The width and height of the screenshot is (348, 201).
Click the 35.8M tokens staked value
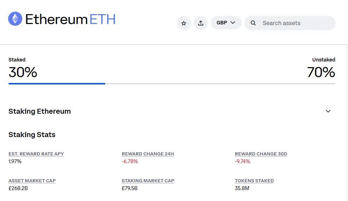[x=242, y=188]
